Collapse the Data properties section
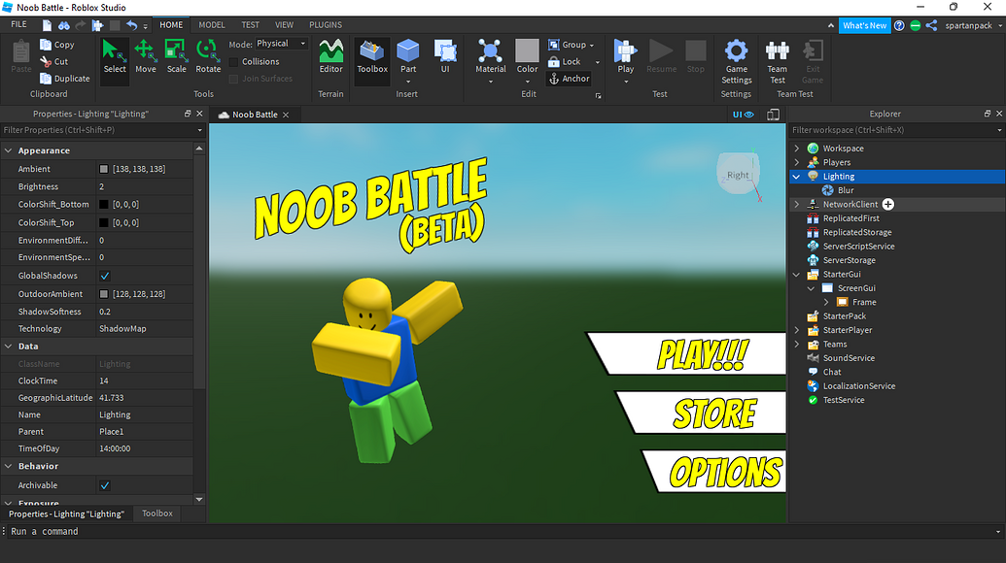 click(9, 346)
